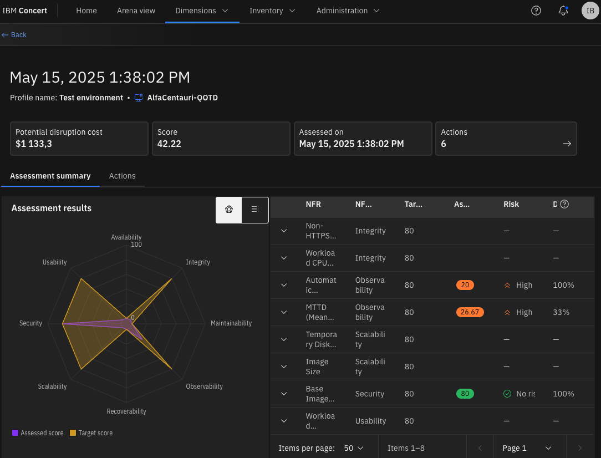Click the Actions card arrow icon
This screenshot has height=458, width=601.
567,144
